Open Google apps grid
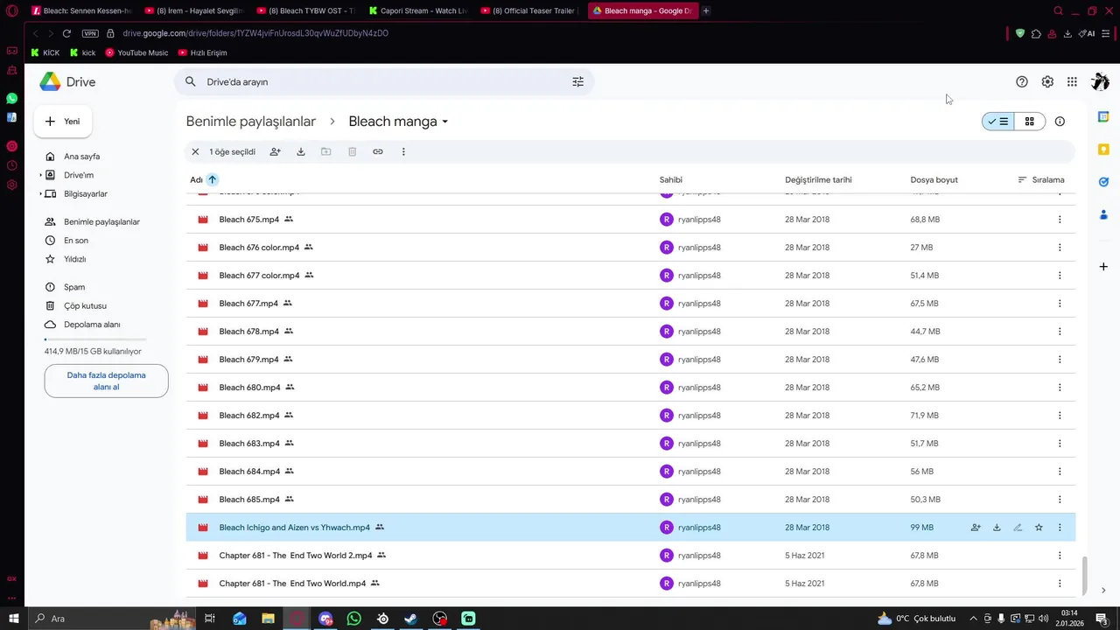The width and height of the screenshot is (1120, 630). [1072, 81]
